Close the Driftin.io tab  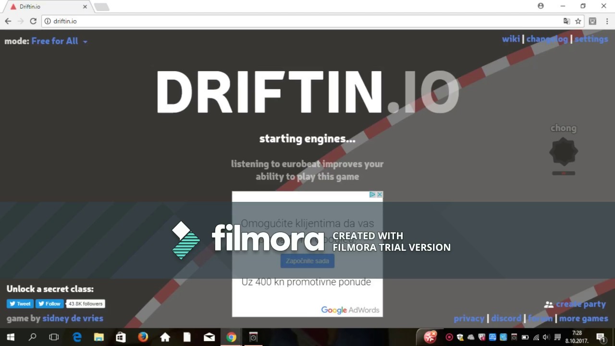(85, 7)
